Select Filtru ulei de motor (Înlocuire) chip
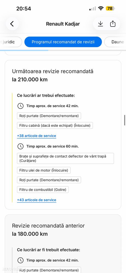Viewport: 126px width, 273px height. (44, 170)
